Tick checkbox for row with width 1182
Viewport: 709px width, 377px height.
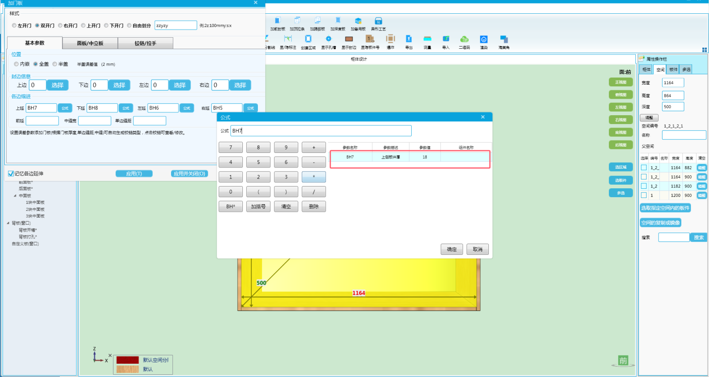[x=644, y=186]
